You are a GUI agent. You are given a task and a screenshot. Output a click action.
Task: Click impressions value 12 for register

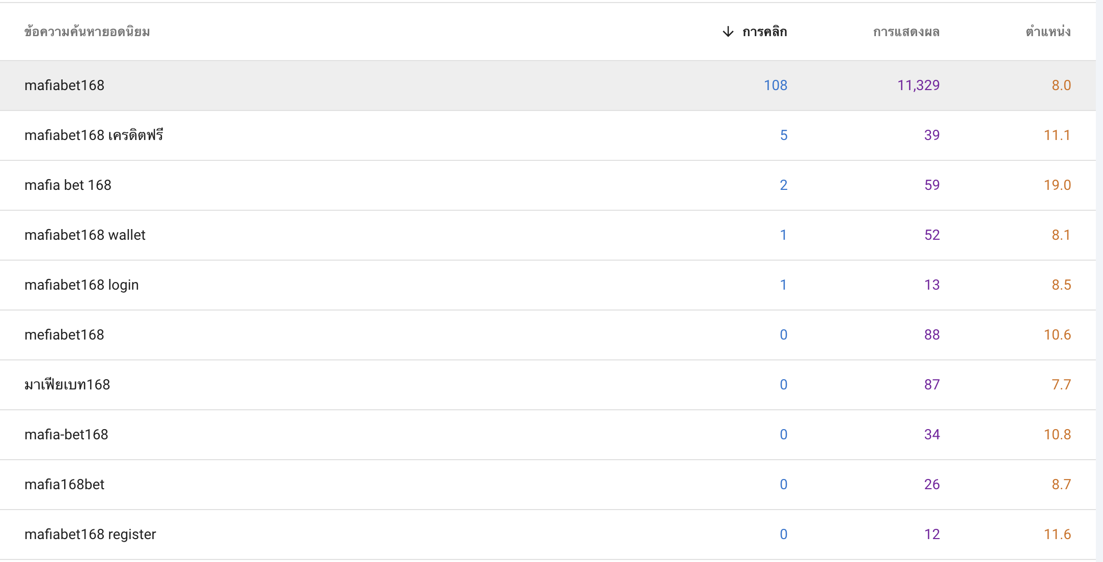pos(932,534)
